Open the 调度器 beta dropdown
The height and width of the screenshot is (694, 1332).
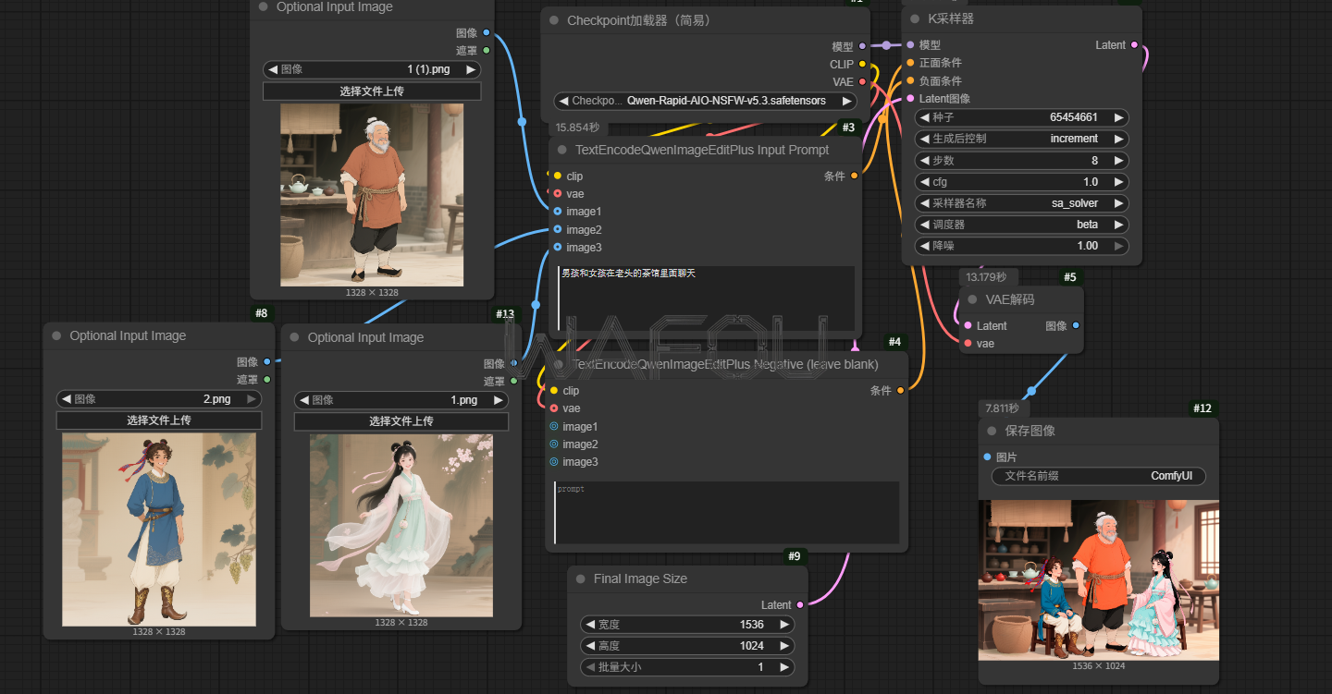click(1021, 225)
